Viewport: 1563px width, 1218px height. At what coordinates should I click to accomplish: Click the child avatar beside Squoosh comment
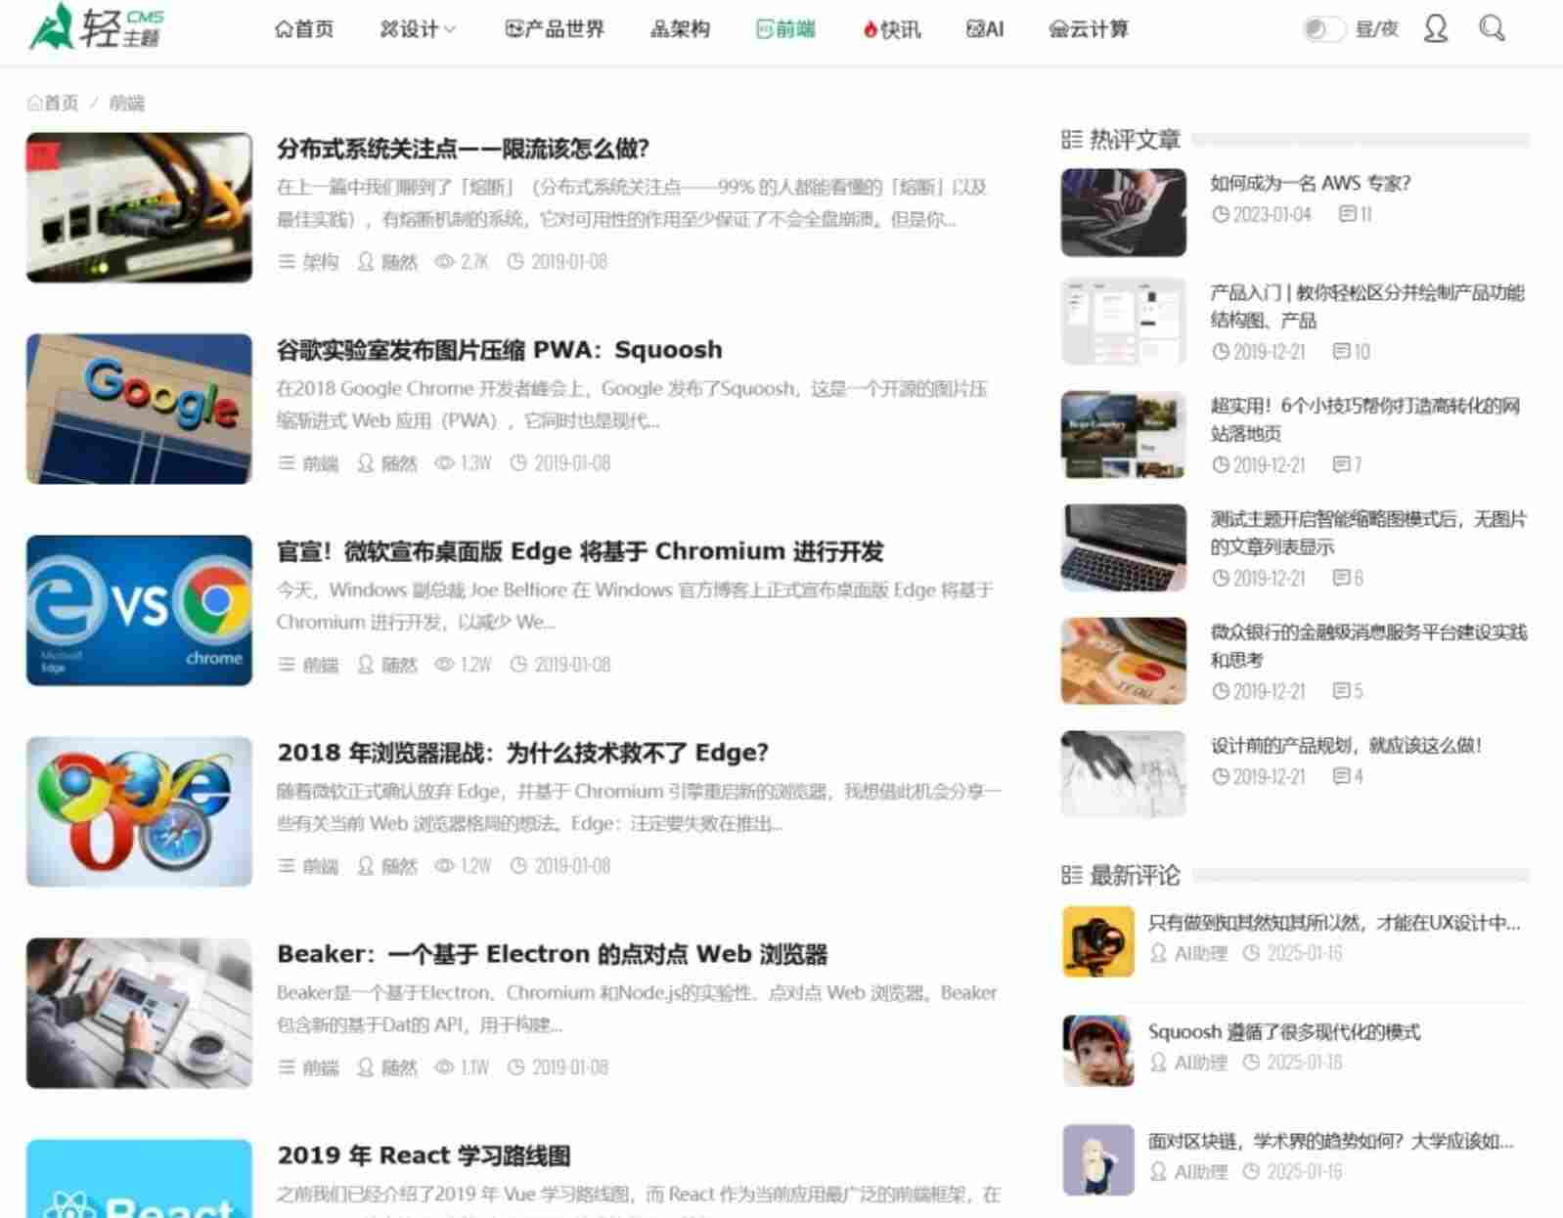tap(1098, 1051)
